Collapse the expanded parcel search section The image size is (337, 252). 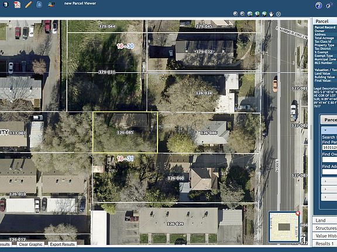click(329, 130)
